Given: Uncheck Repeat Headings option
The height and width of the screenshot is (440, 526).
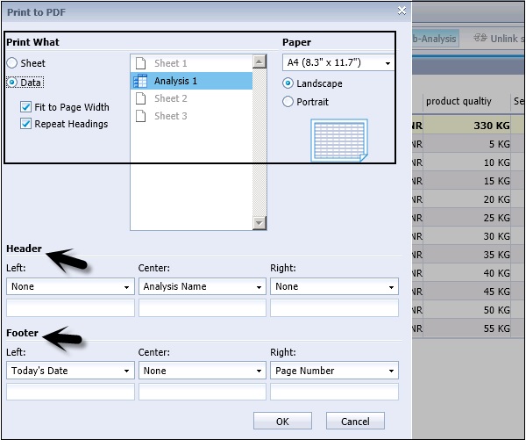Looking at the screenshot, I should 26,124.
